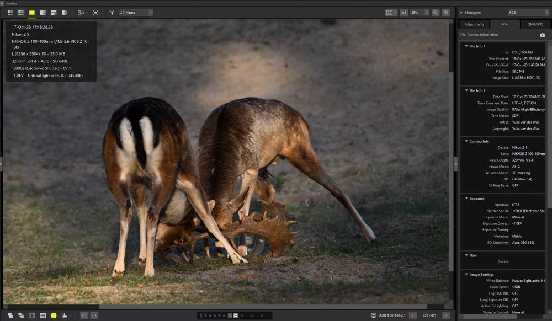552x321 pixels.
Task: Click the zoom in magnifier
Action: point(446,13)
